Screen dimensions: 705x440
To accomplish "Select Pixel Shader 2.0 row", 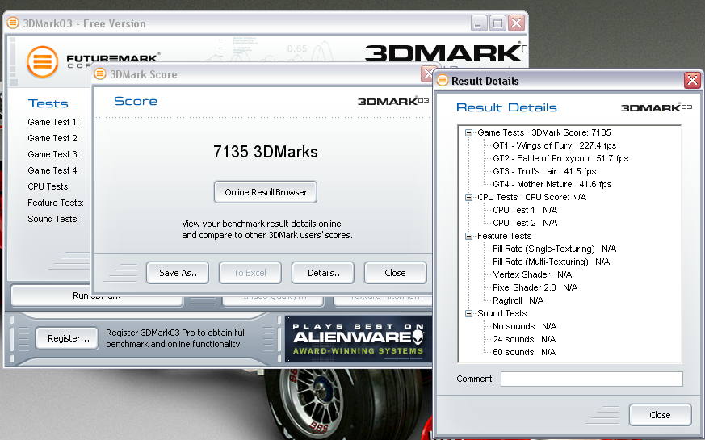I will point(535,287).
